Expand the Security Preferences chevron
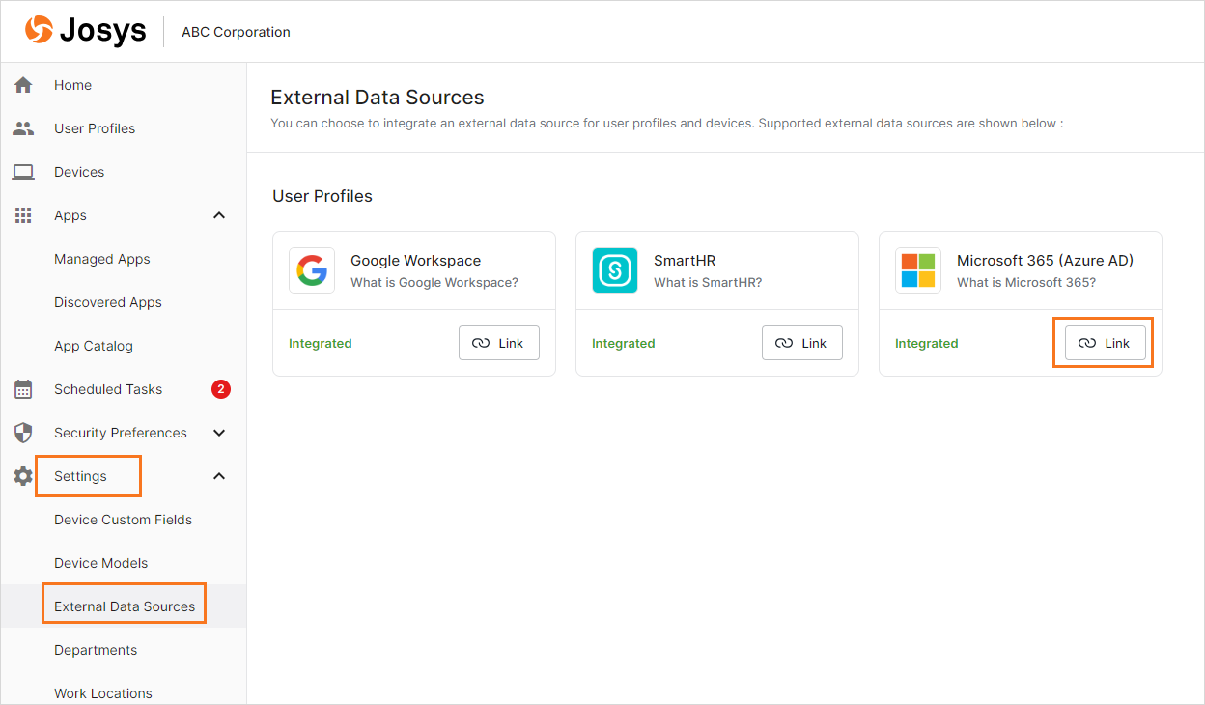1205x705 pixels. click(x=219, y=433)
